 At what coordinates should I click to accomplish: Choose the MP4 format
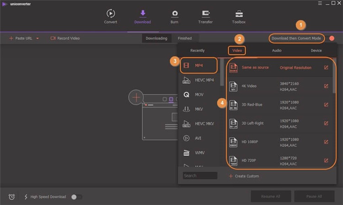(198, 65)
